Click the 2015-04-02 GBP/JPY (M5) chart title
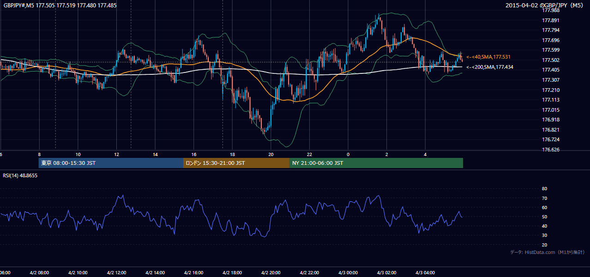 (x=544, y=6)
